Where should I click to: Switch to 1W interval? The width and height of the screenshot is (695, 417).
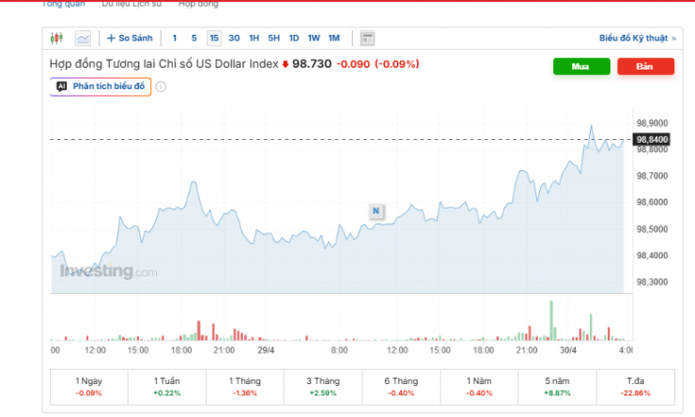click(314, 39)
